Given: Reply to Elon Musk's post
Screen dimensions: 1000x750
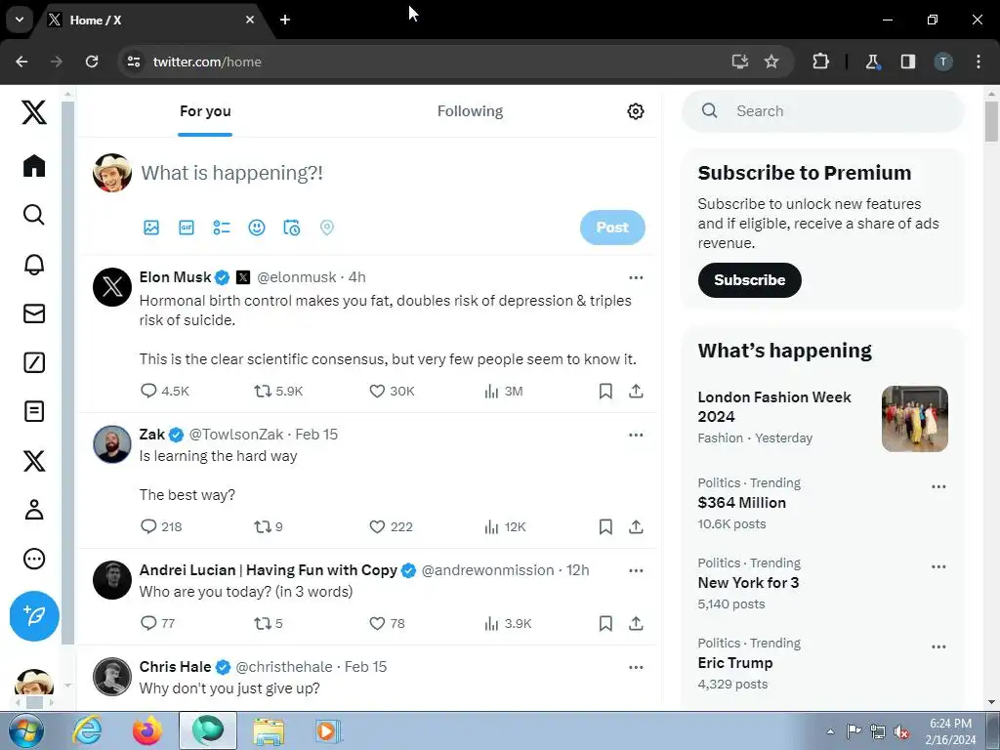Looking at the screenshot, I should tap(148, 391).
